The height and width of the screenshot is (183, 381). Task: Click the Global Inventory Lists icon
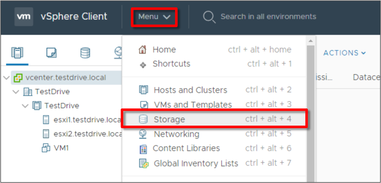point(144,163)
